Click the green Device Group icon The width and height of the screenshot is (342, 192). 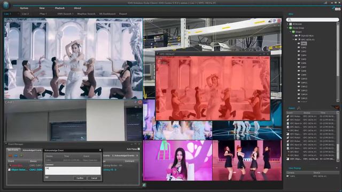290,28
